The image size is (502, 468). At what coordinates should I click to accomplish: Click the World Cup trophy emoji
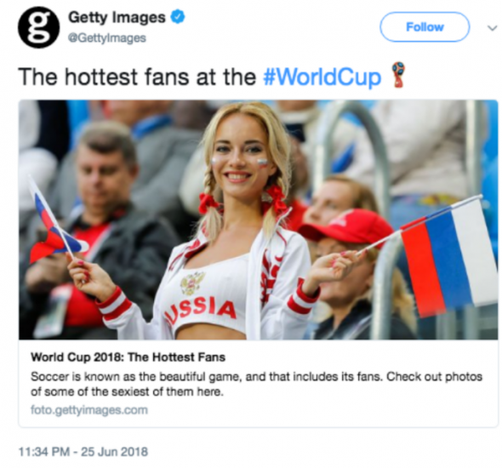click(398, 75)
